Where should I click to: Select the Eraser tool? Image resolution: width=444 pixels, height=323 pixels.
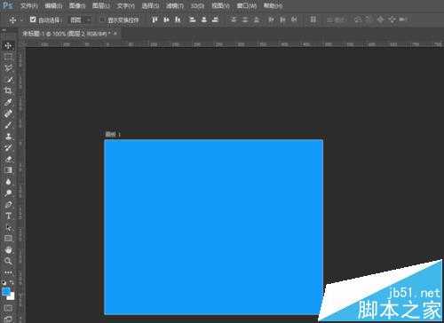click(8, 159)
